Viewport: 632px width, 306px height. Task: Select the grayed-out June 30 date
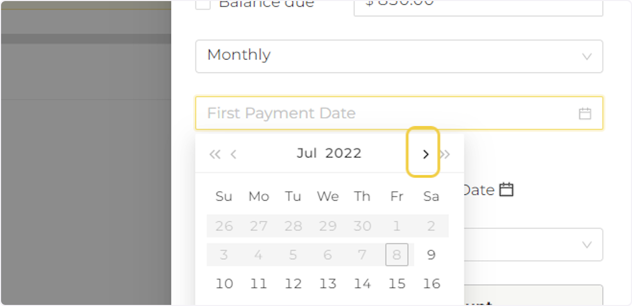362,225
